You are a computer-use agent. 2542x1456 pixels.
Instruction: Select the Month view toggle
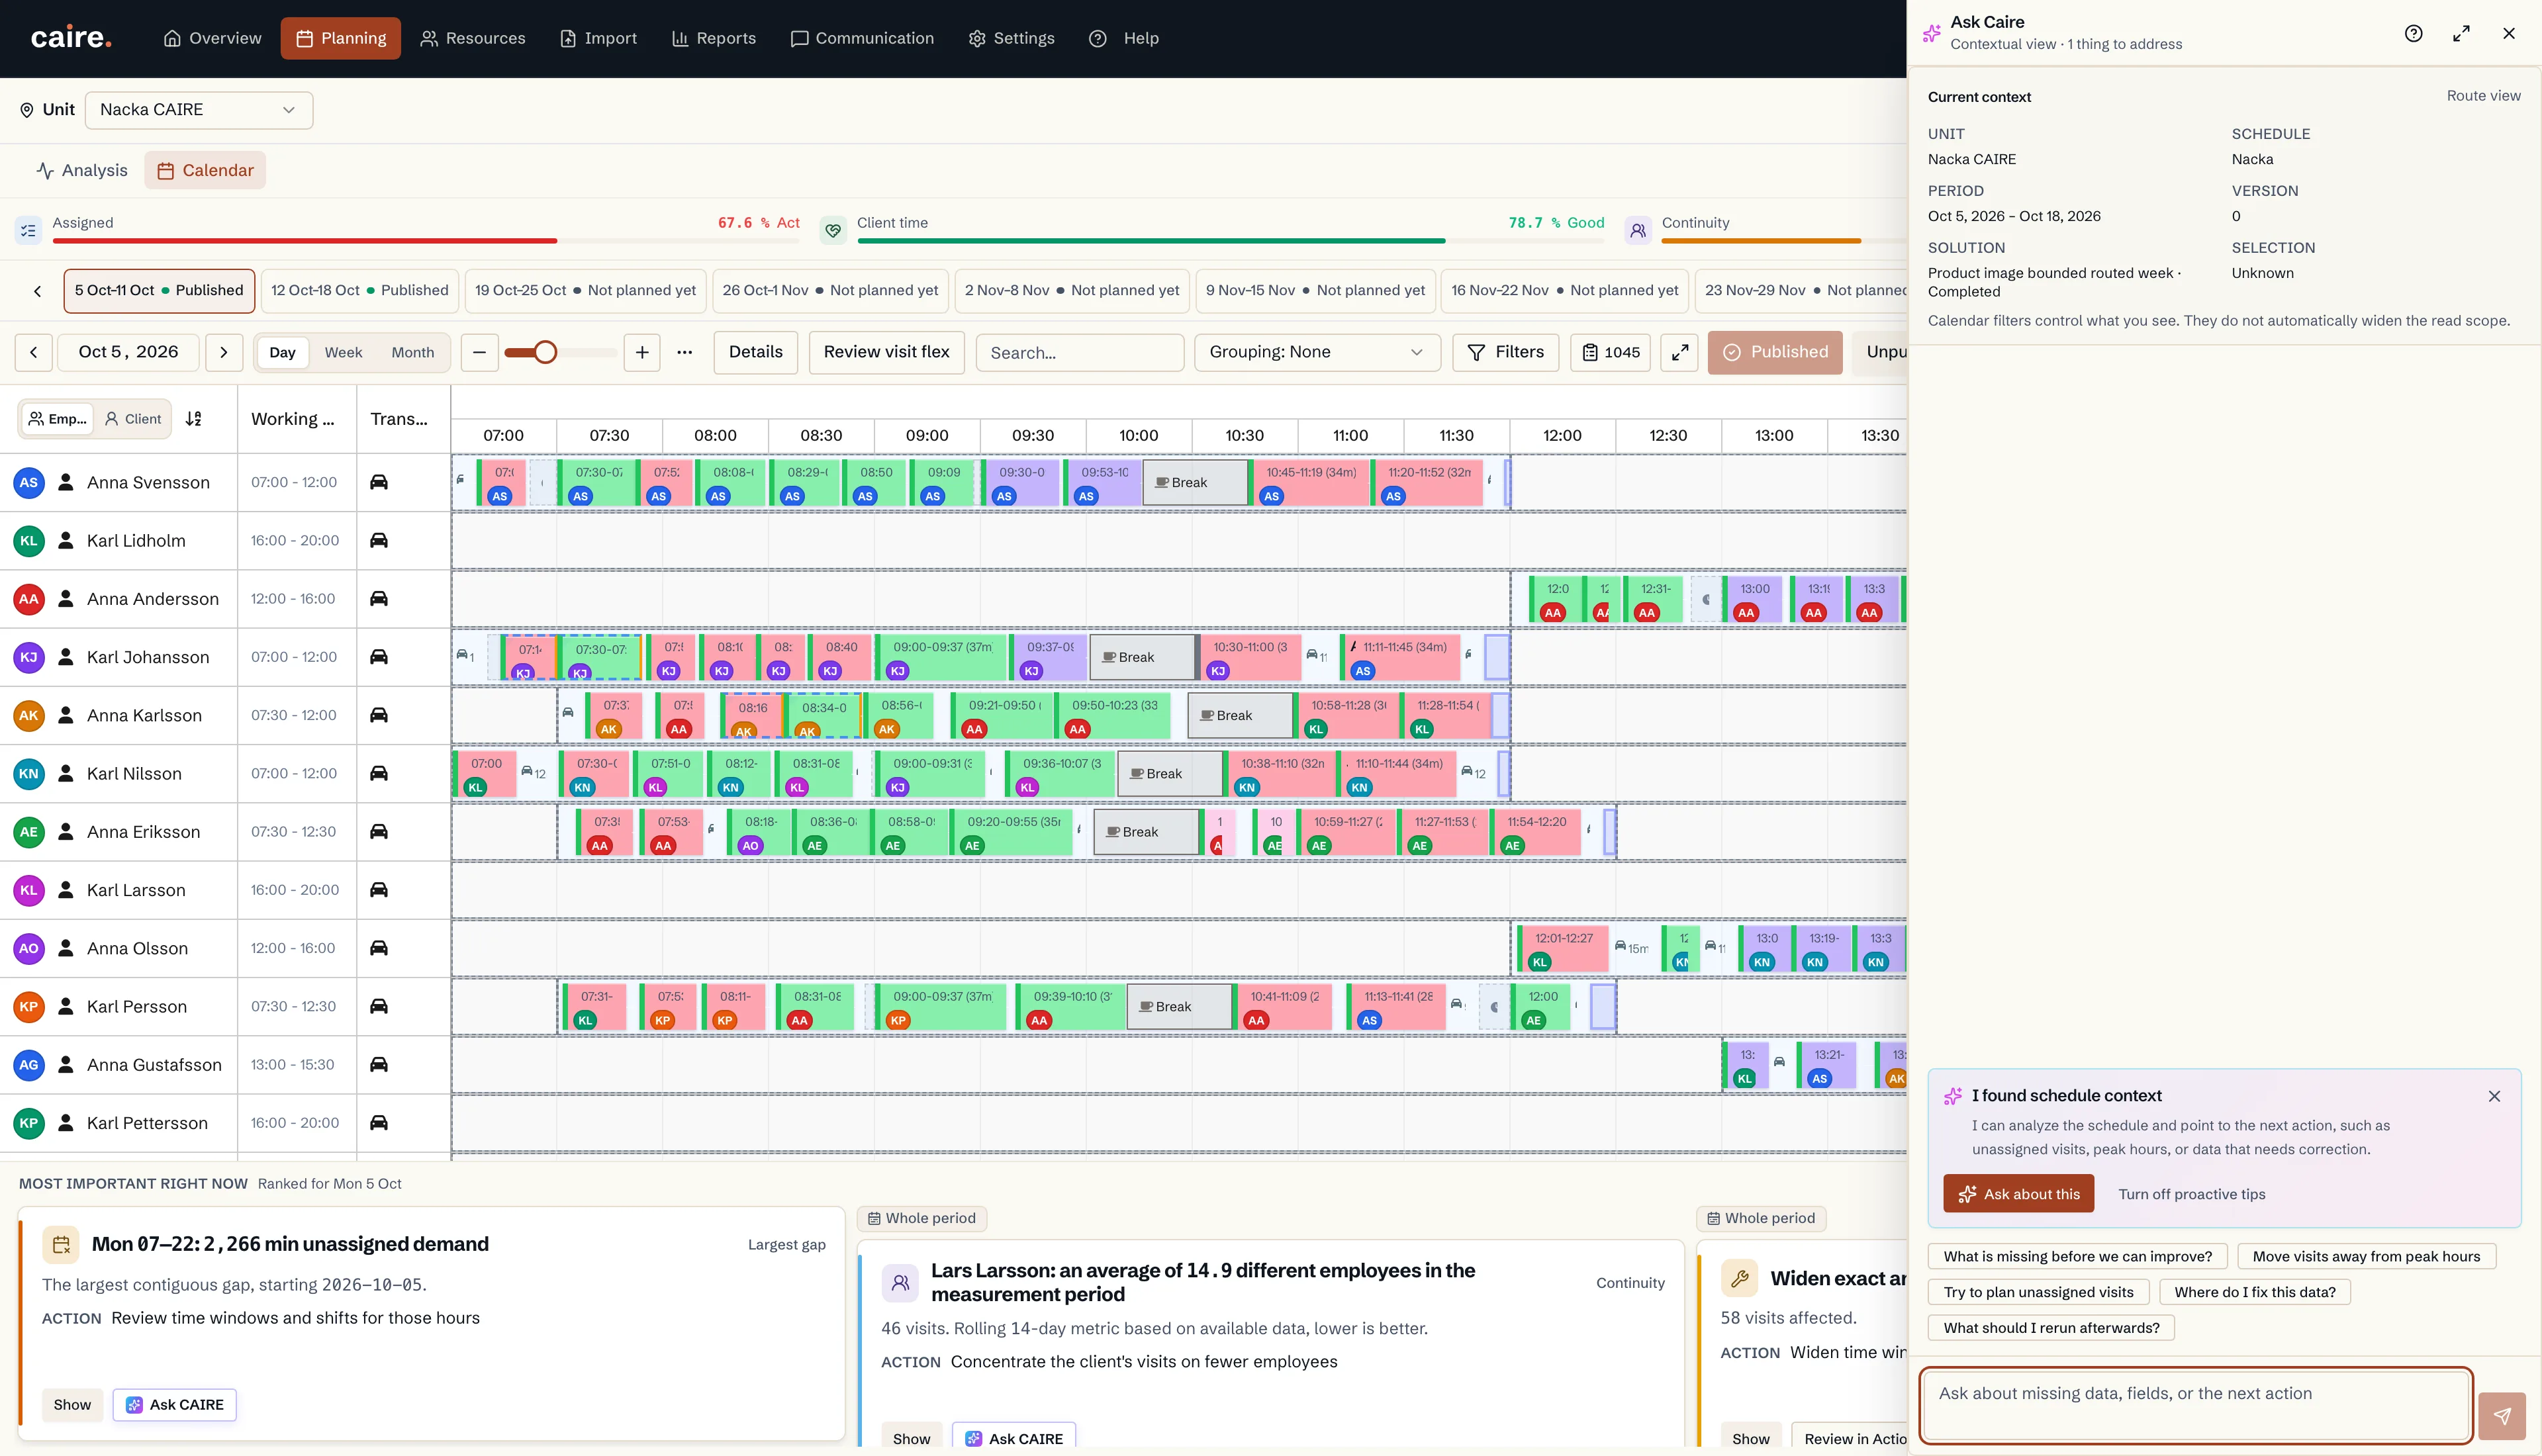click(413, 352)
